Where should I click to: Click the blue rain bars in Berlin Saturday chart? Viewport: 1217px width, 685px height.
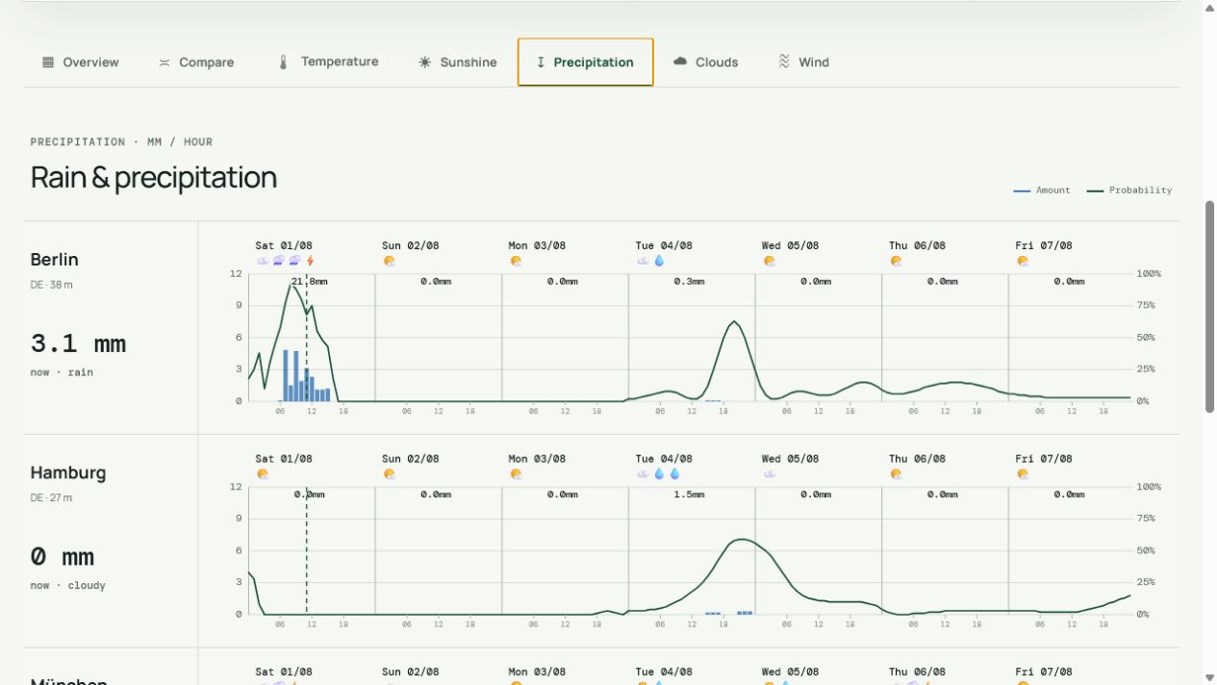[x=304, y=376]
